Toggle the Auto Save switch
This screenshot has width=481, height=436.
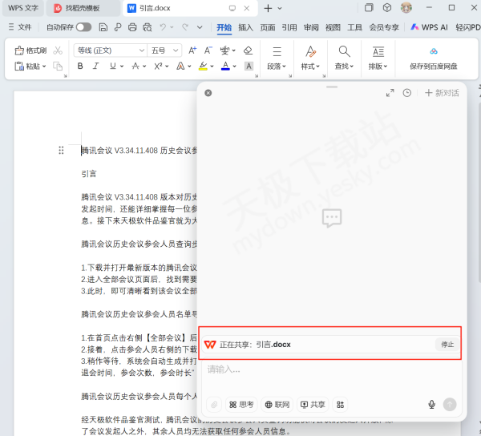(84, 27)
